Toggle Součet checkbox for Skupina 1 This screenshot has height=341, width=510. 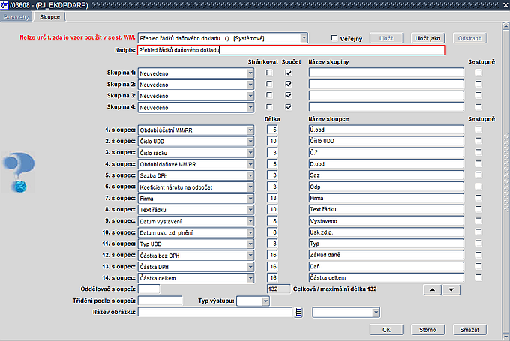coord(288,73)
